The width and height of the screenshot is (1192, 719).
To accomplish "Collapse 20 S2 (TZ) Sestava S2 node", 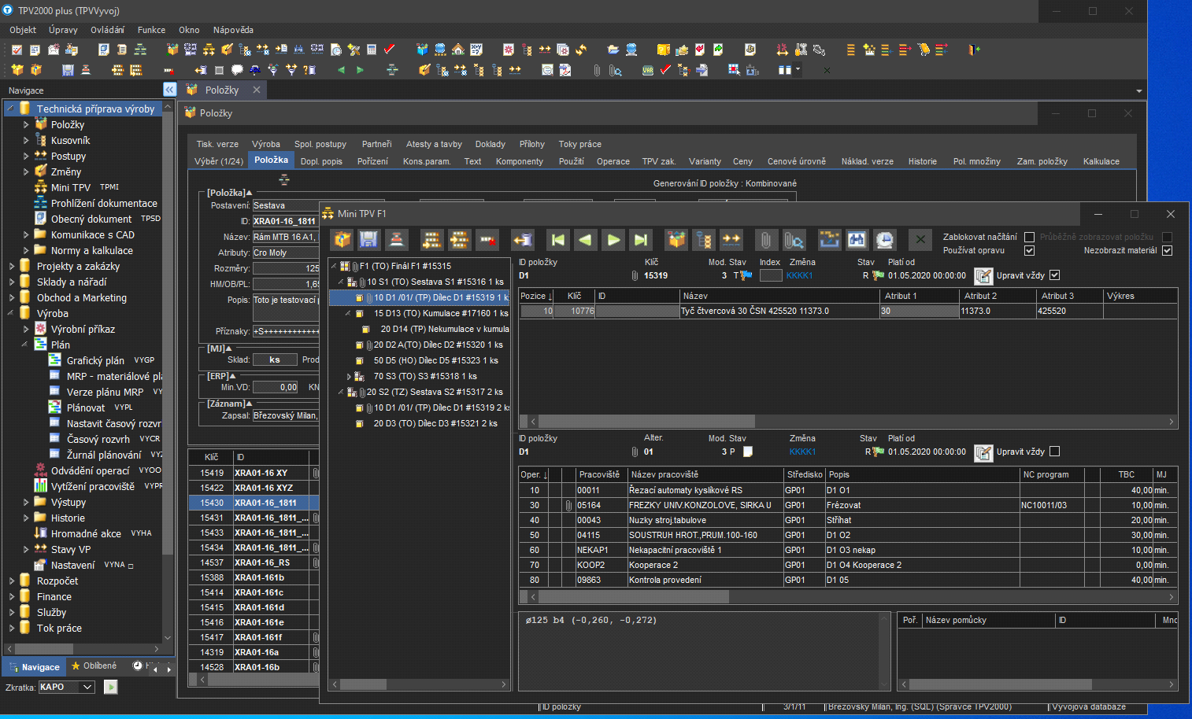I will pos(341,392).
